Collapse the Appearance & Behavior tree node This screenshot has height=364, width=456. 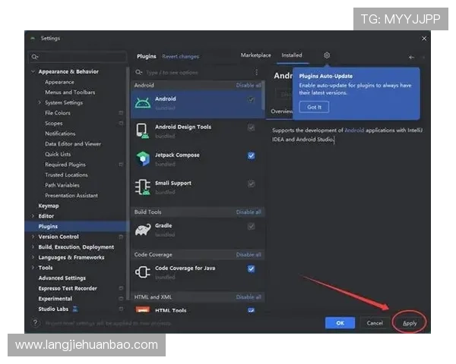click(33, 71)
